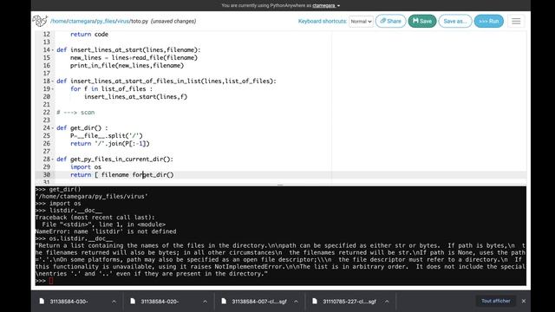
Task: Collapse fold arrow at line 18
Action: click(53, 81)
